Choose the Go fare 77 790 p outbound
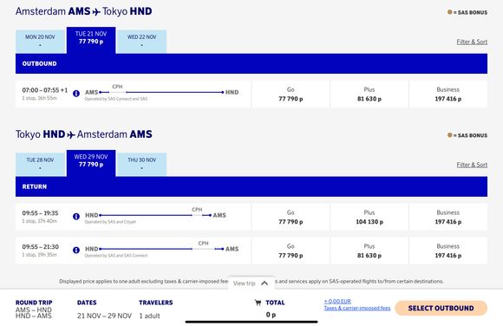The width and height of the screenshot is (503, 326). point(291,94)
